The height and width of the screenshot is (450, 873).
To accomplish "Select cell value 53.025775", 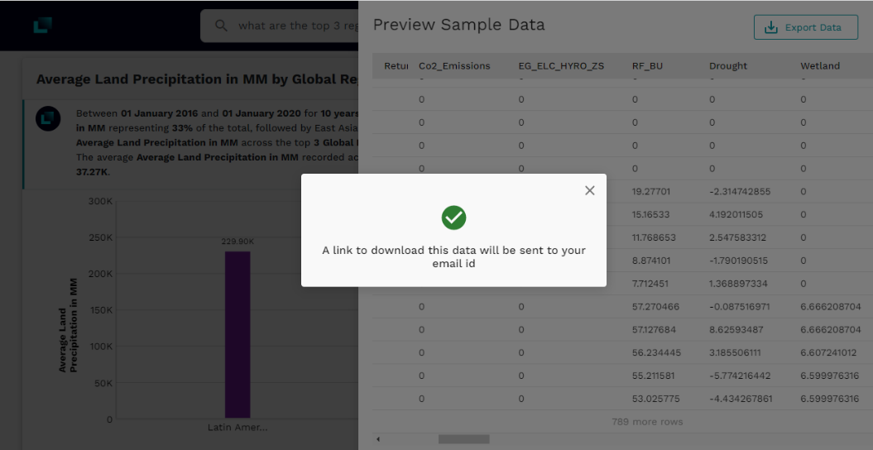I will click(x=655, y=399).
